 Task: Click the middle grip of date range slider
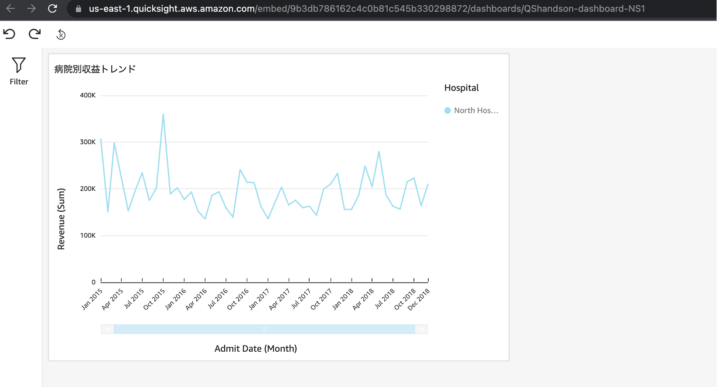264,329
